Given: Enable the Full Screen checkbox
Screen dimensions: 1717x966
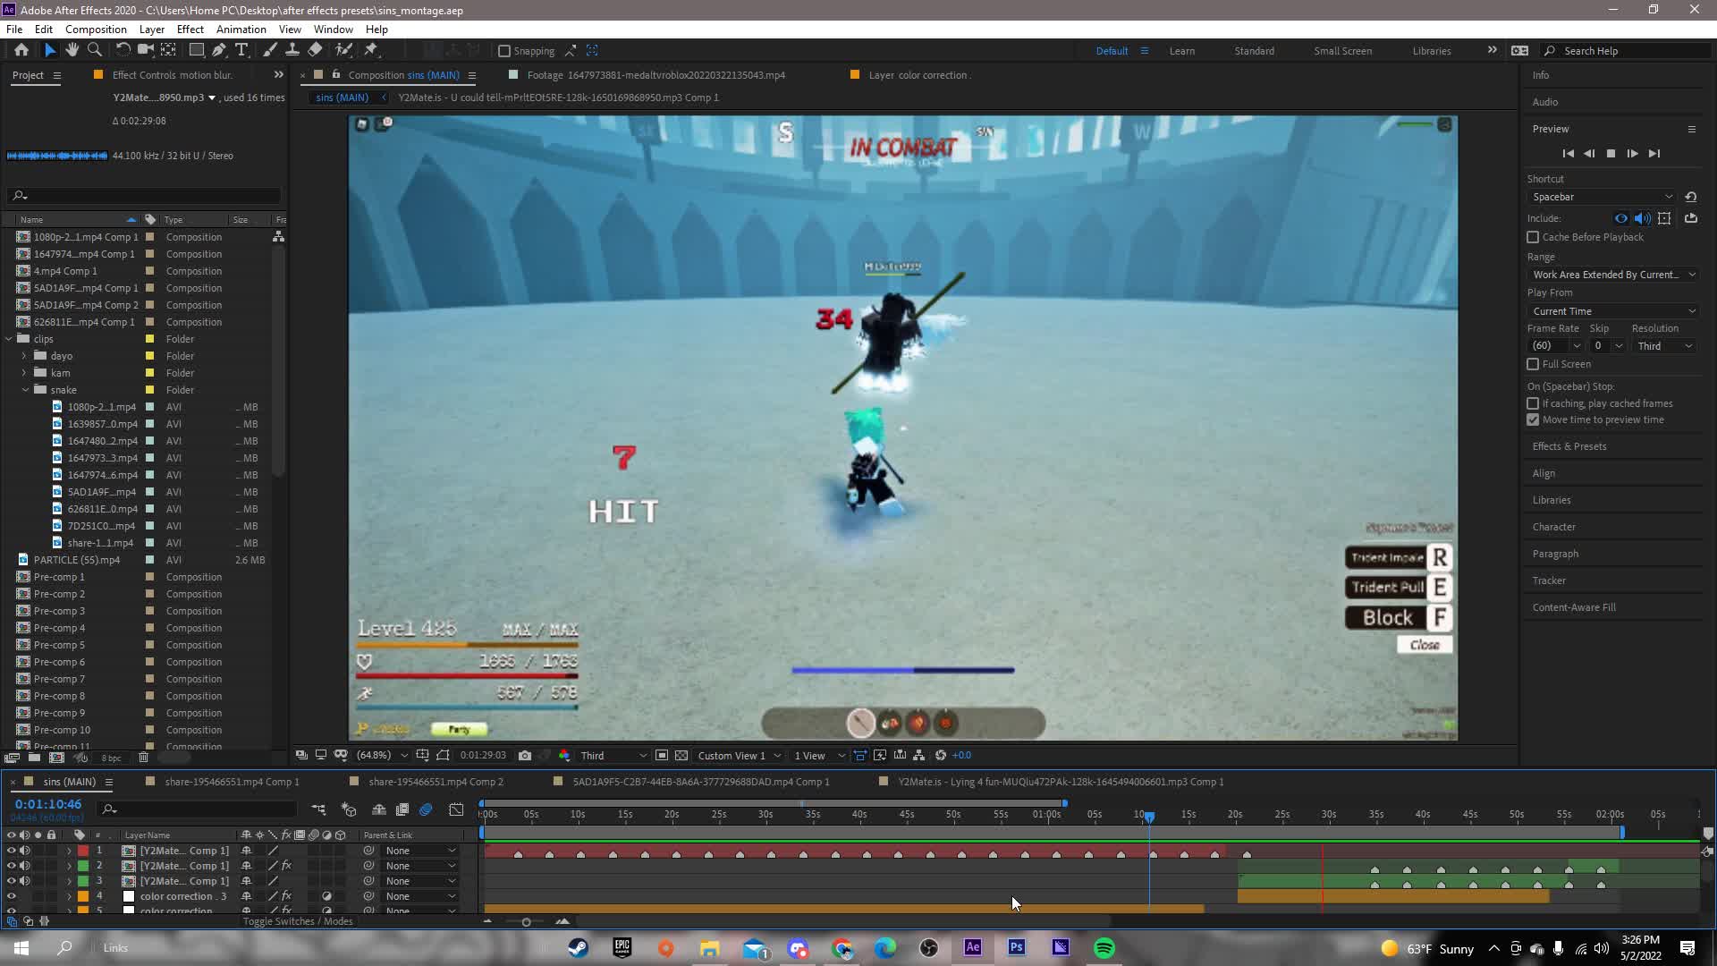Looking at the screenshot, I should [x=1533, y=364].
